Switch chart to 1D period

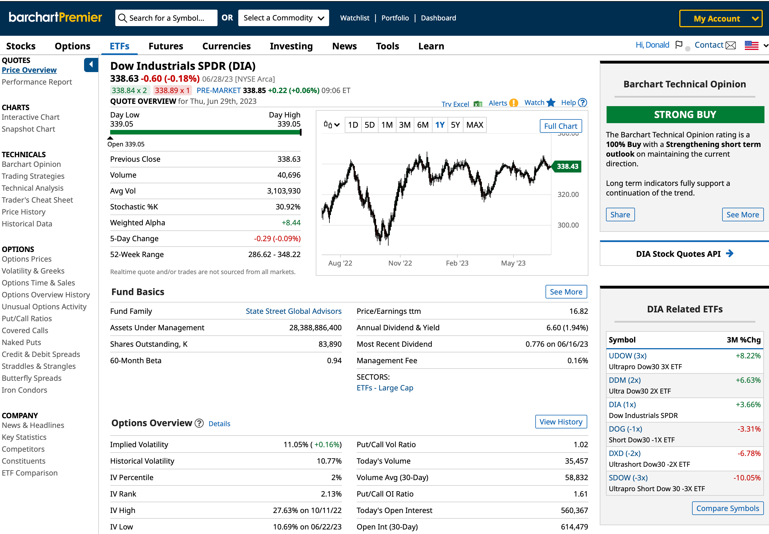click(x=353, y=125)
